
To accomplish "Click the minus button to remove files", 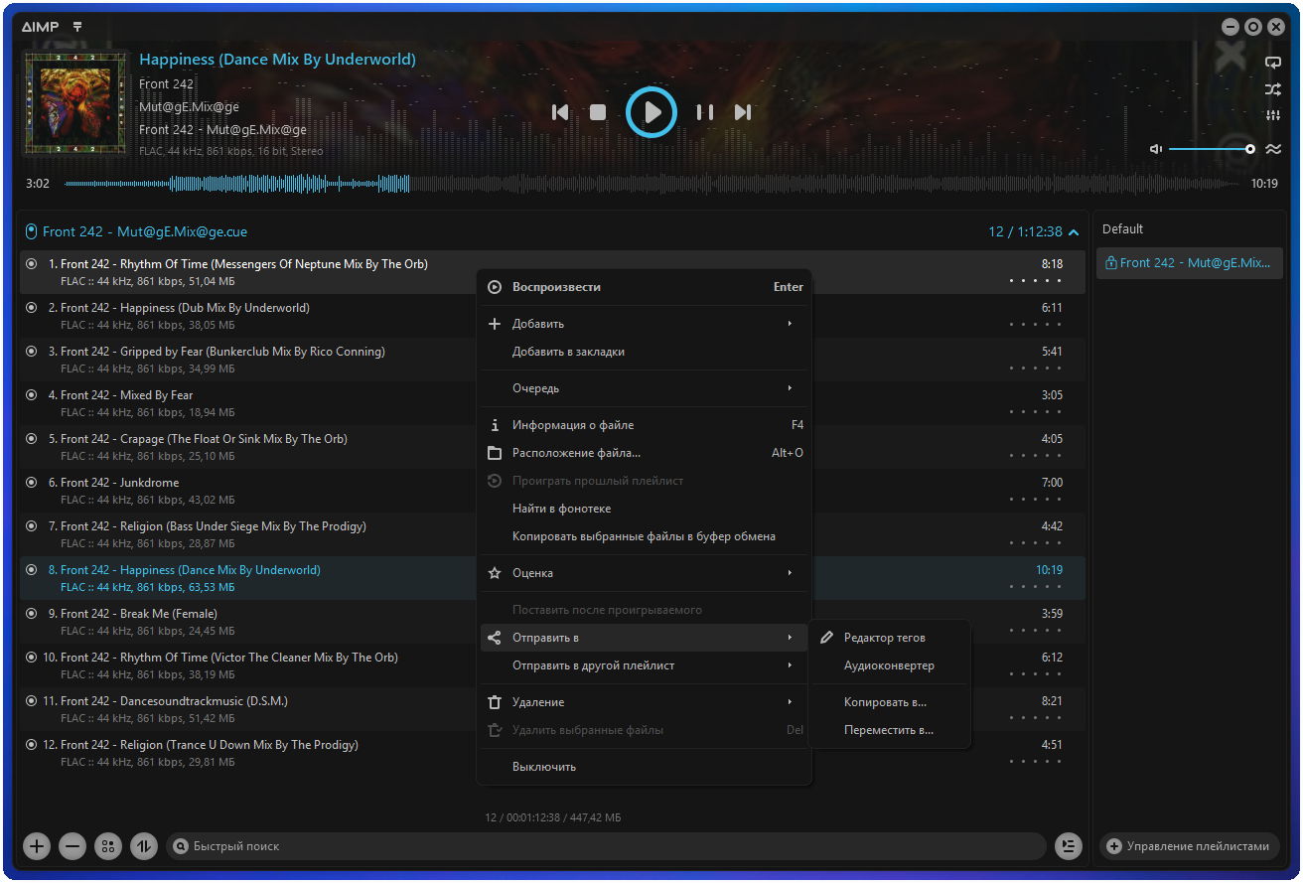I will (72, 846).
